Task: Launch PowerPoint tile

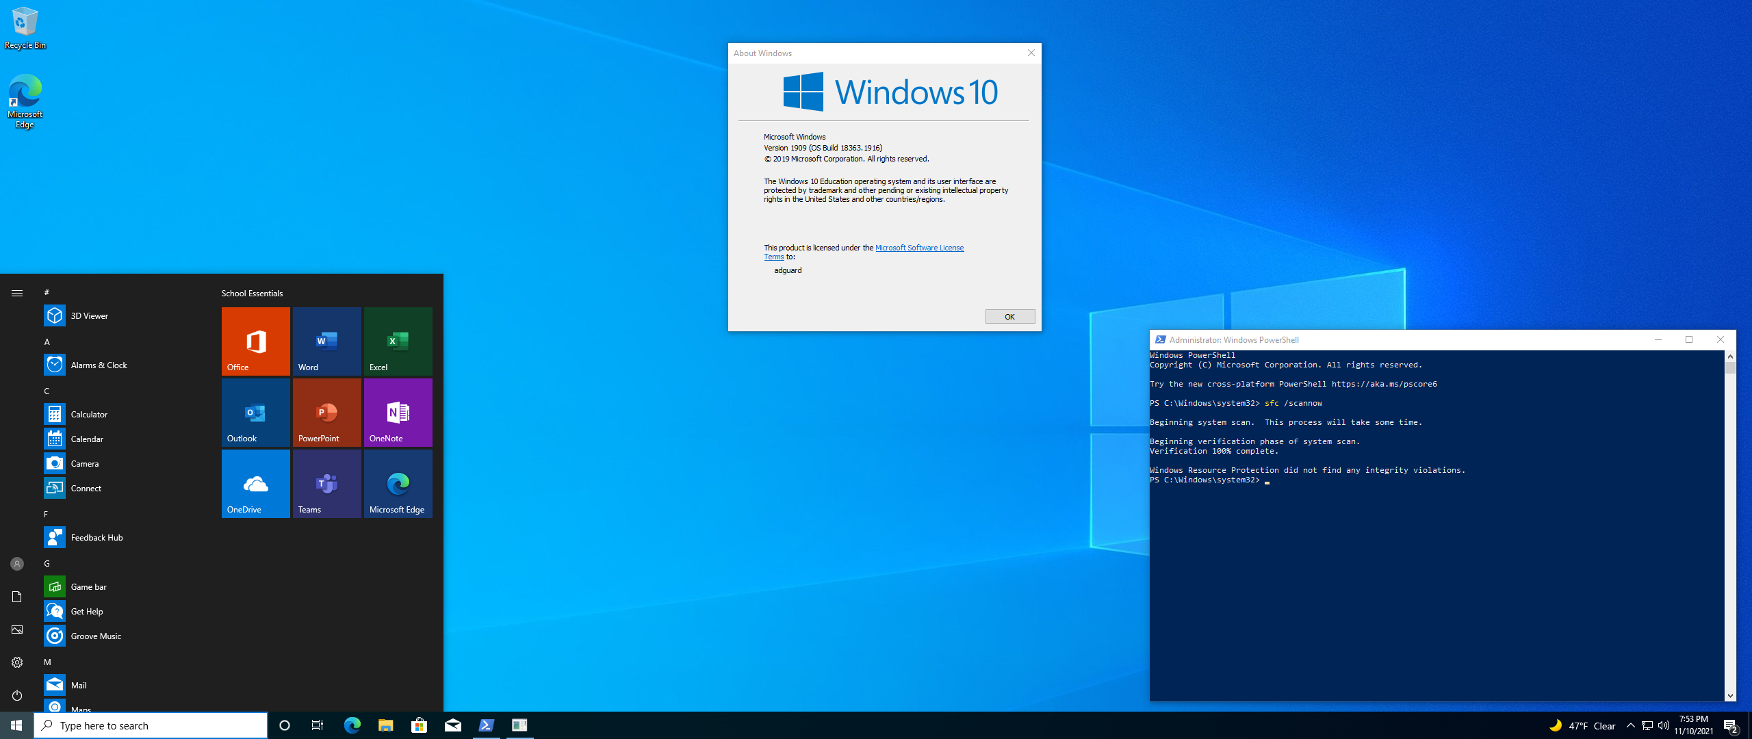Action: (x=327, y=413)
